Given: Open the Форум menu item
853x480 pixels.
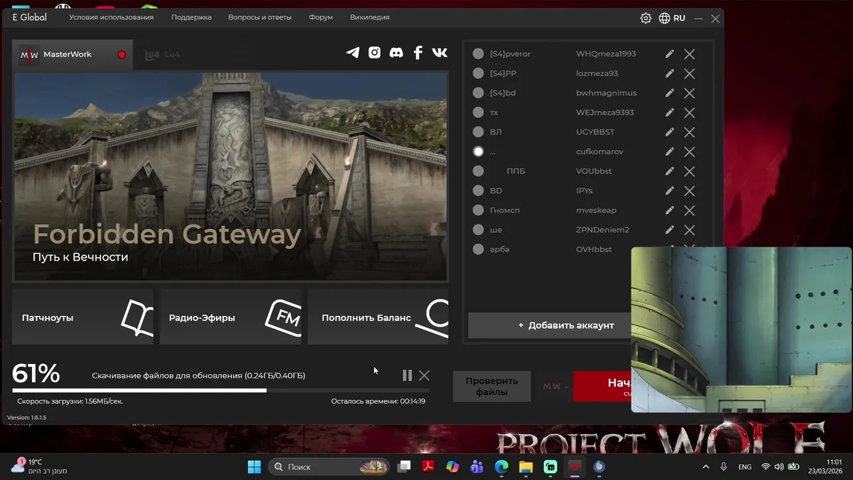Looking at the screenshot, I should click(x=321, y=17).
